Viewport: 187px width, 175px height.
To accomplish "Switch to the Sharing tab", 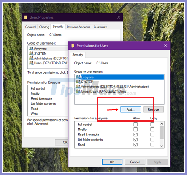I will click(x=44, y=27).
